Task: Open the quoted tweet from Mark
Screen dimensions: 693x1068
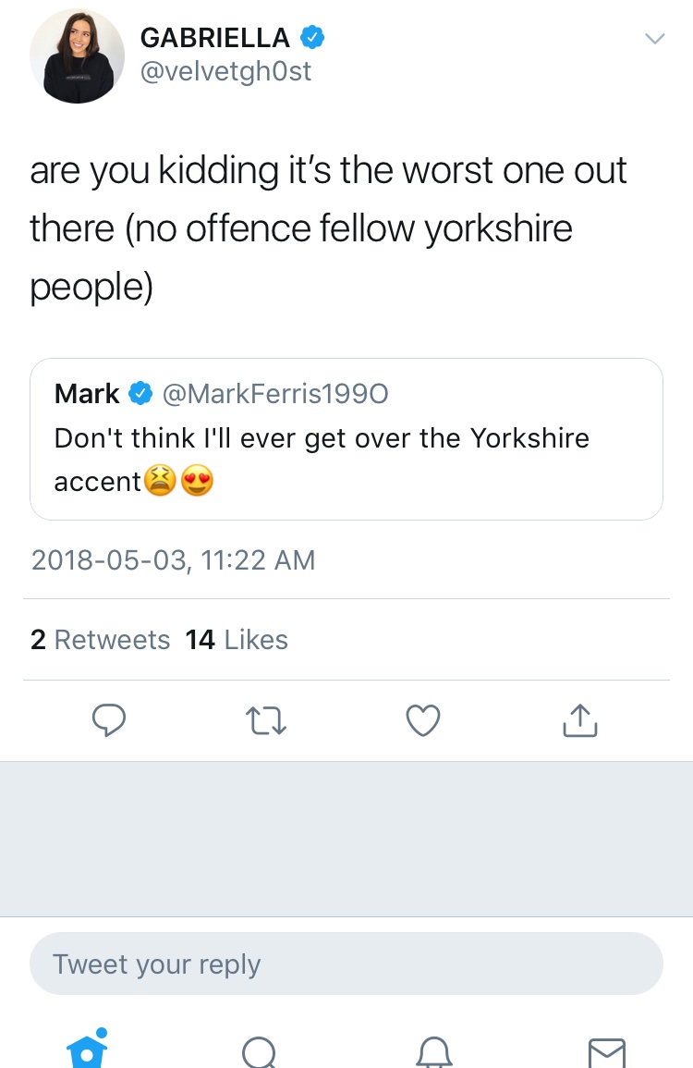Action: (x=346, y=438)
